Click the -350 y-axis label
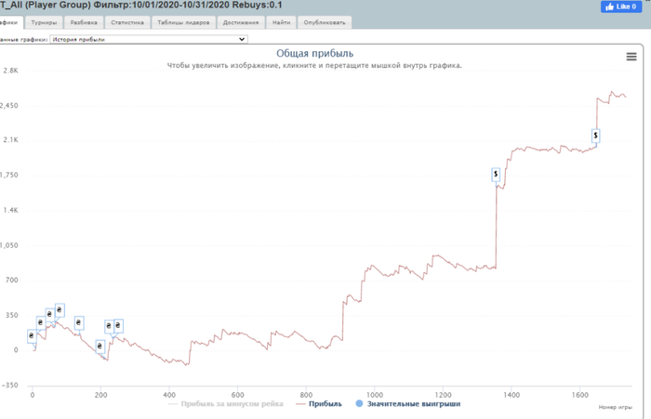This screenshot has height=419, width=651. coord(10,386)
